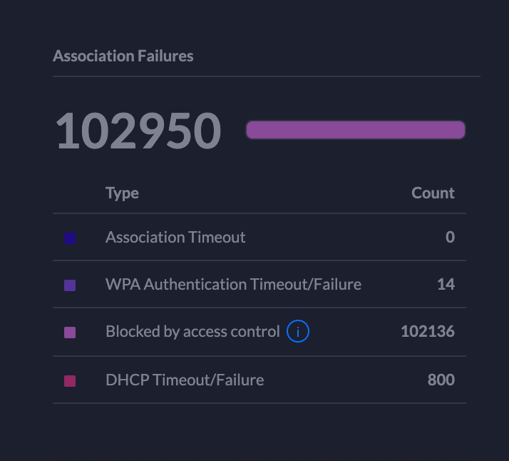
Task: Select the WPA Authentication Timeout/Failure label
Action: (x=233, y=285)
